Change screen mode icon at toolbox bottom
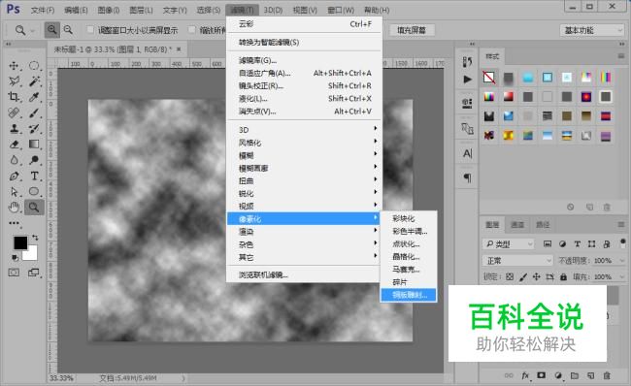631x386 pixels. coord(34,273)
